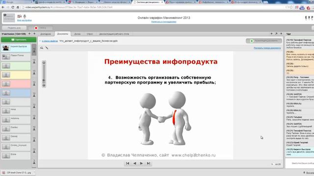The image size is (314, 176).
Task: Jump to the last slide
Action: (x=148, y=163)
